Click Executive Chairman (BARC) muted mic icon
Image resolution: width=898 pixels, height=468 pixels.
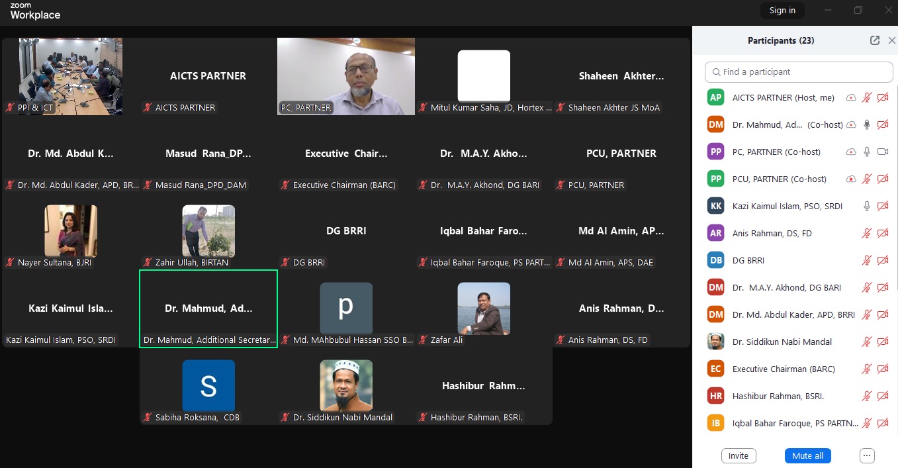[x=867, y=369]
